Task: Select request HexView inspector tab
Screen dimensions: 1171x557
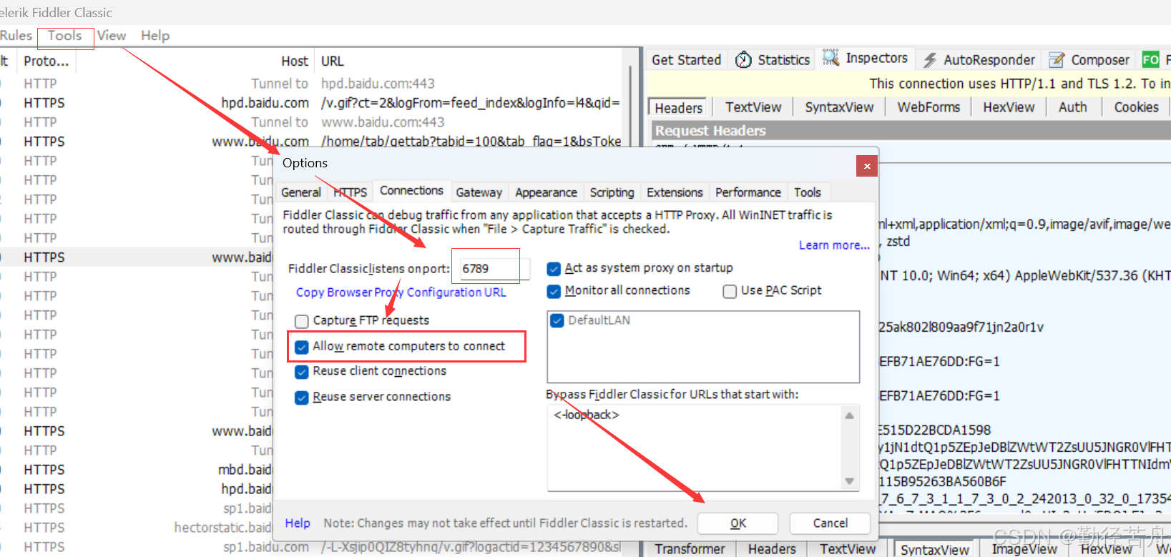Action: pyautogui.click(x=1009, y=107)
